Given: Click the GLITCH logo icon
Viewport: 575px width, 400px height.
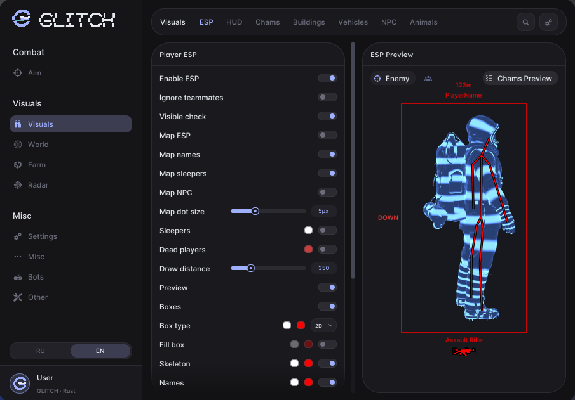Looking at the screenshot, I should tap(21, 18).
